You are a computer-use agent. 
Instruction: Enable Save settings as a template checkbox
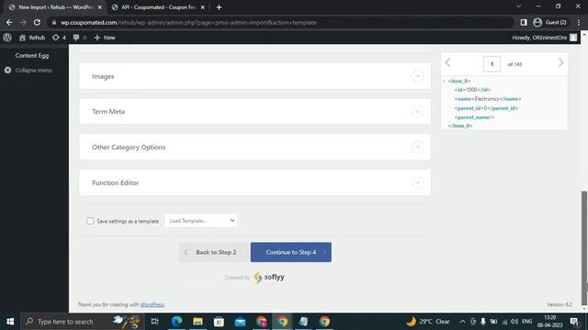90,221
